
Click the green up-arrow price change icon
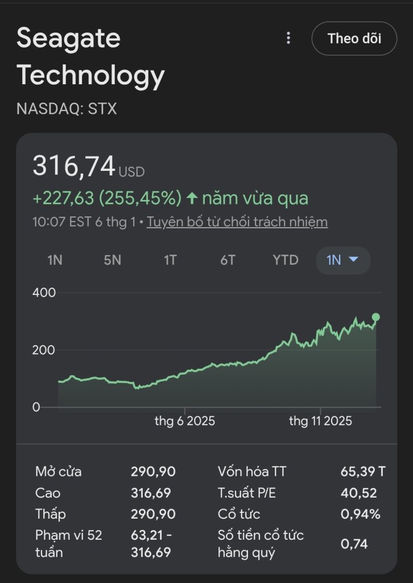pos(192,198)
